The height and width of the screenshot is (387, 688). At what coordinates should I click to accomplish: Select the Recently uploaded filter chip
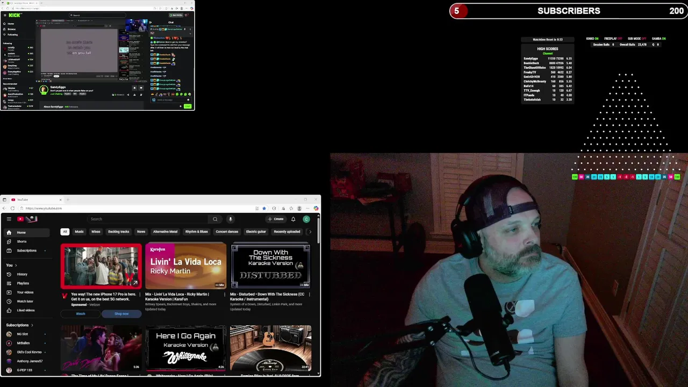[287, 232]
